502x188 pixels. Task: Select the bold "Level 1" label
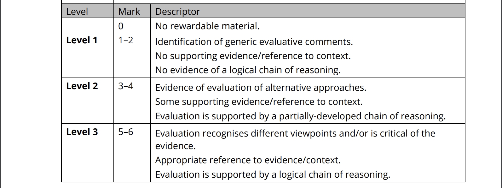[82, 40]
